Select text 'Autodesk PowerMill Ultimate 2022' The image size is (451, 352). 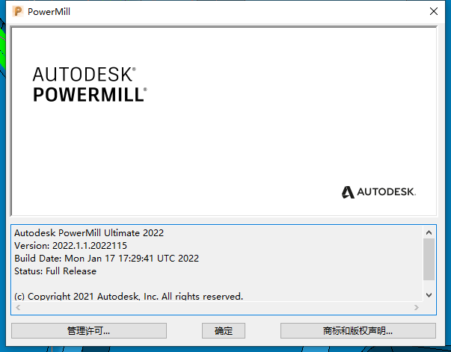[89, 232]
